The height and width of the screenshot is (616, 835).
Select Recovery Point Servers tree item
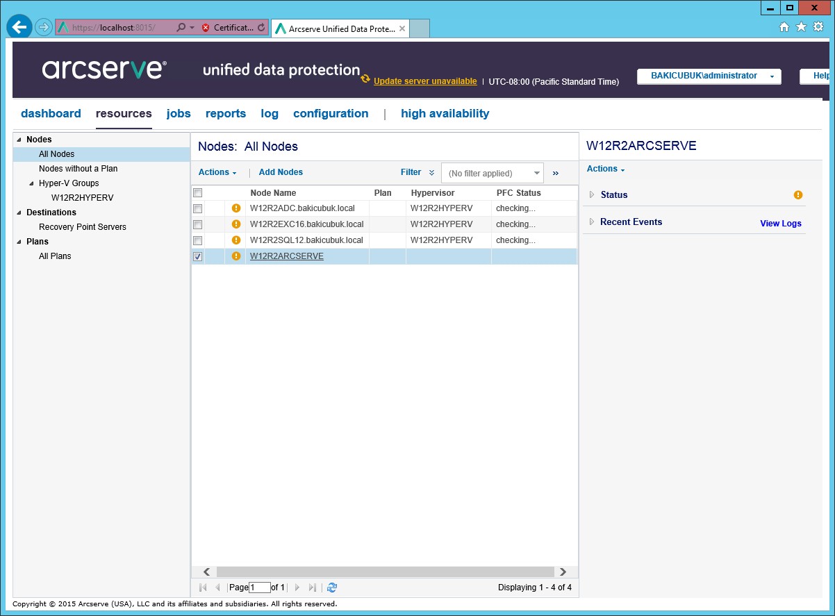click(83, 227)
